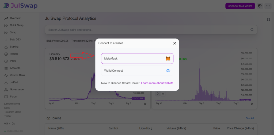Click Liquidity $5.510.673 value

click(59, 59)
